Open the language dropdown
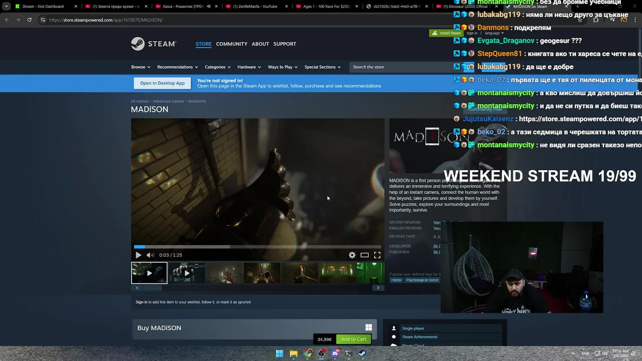 494,33
